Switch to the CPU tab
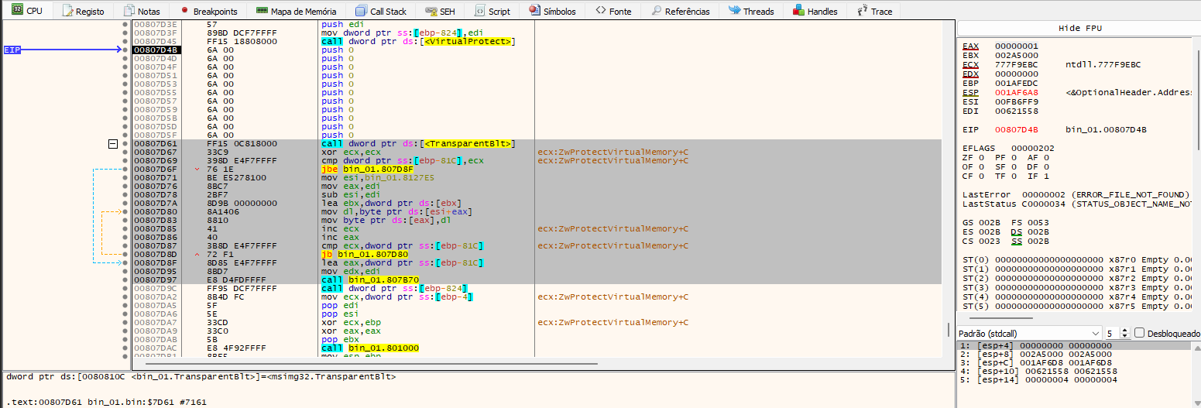 [27, 11]
